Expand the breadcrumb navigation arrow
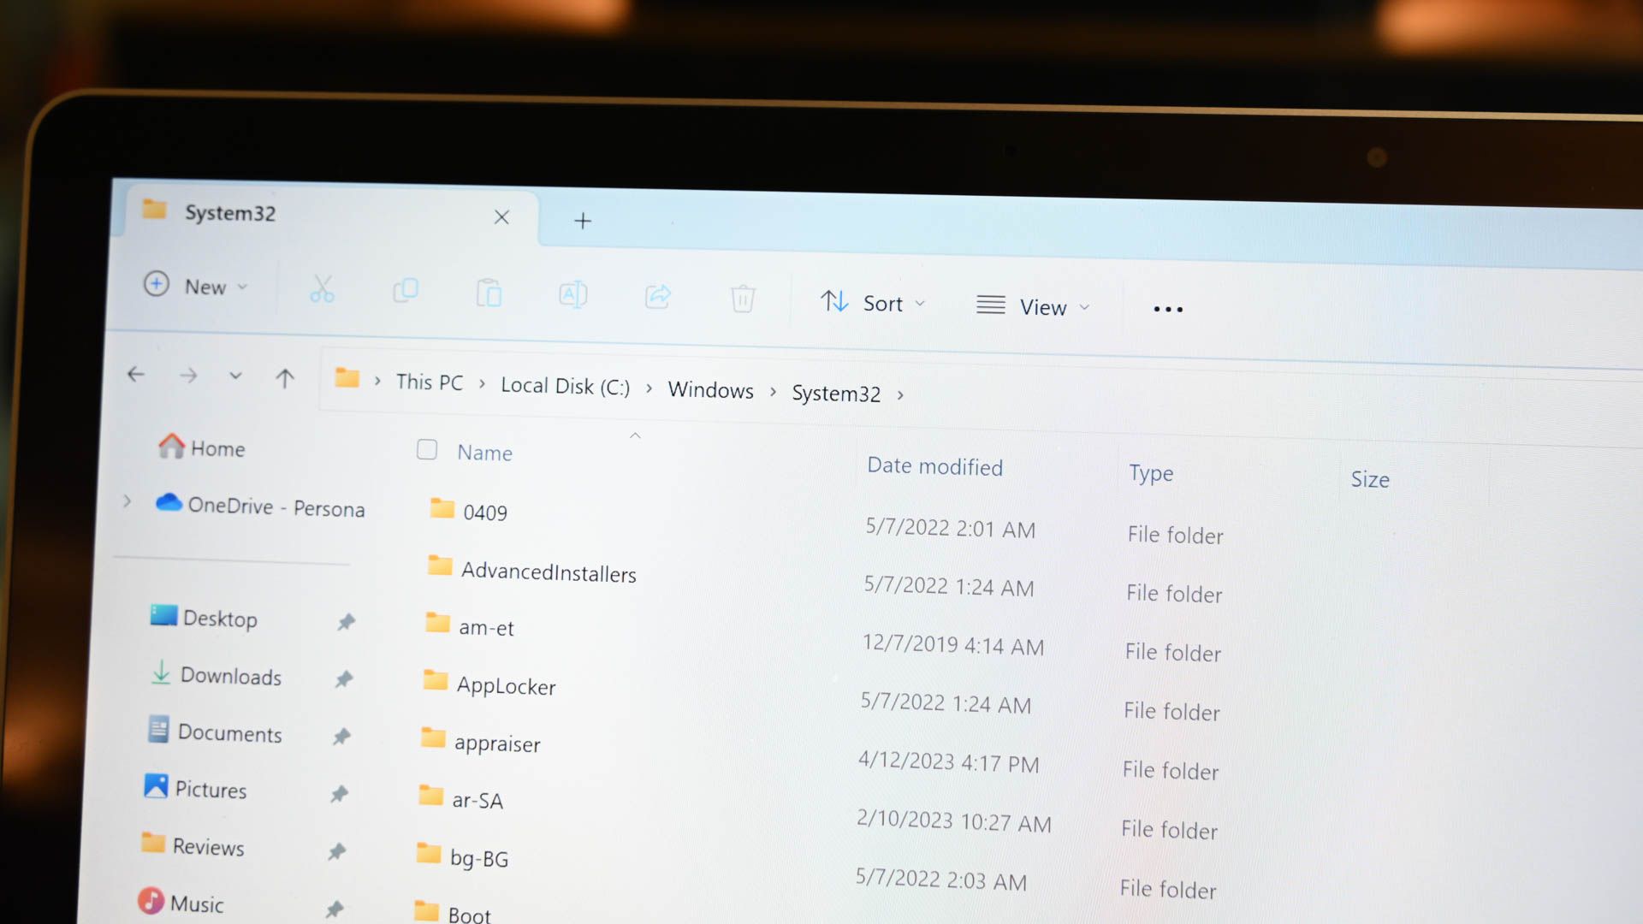This screenshot has height=924, width=1643. click(x=897, y=394)
